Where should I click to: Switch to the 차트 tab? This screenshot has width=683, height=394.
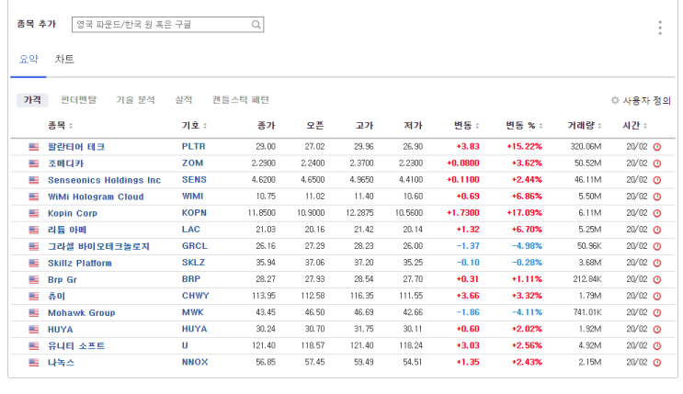[64, 59]
